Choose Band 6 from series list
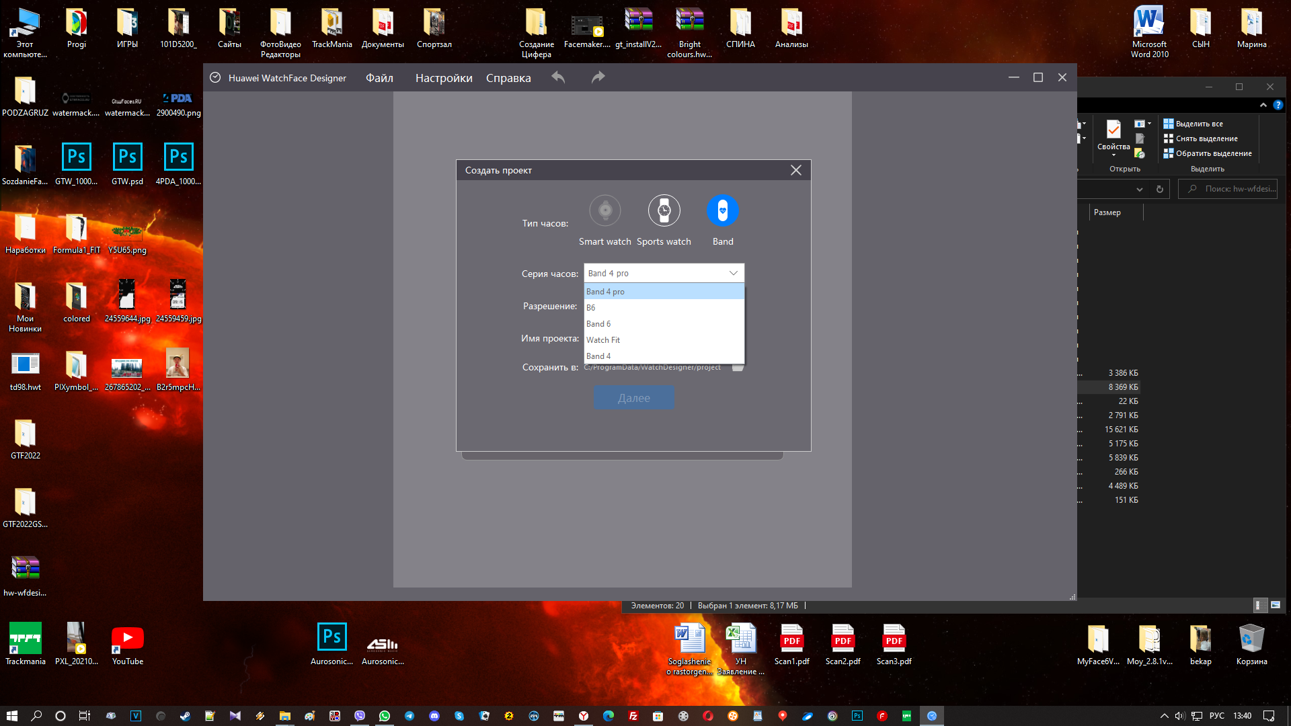Screen dimensions: 1291x726 point(664,323)
